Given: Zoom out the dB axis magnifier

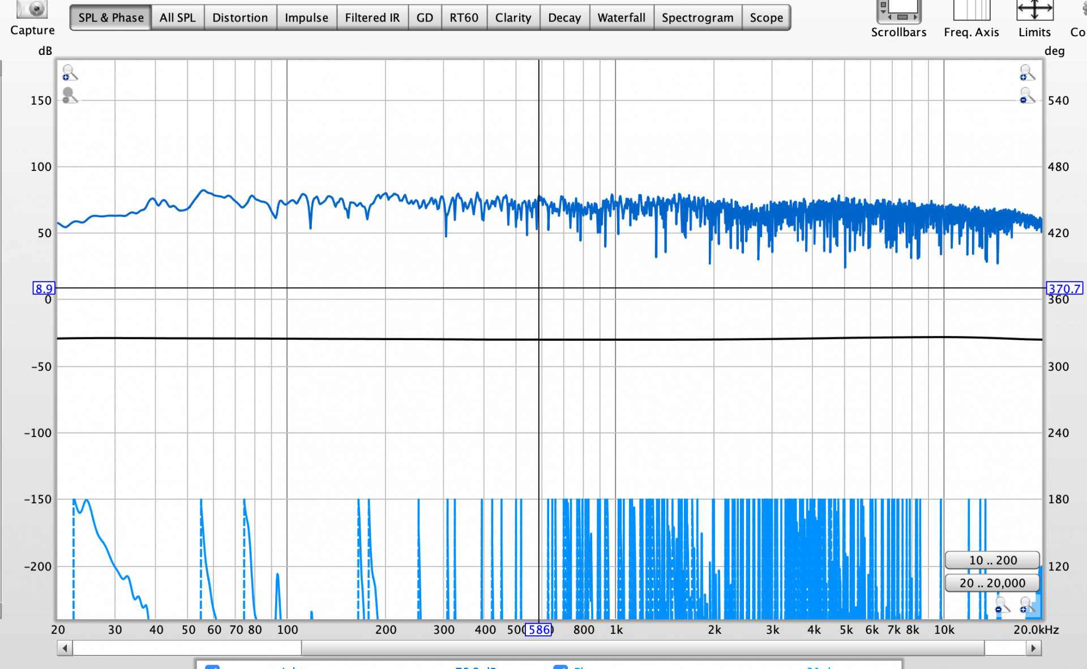Looking at the screenshot, I should point(69,96).
